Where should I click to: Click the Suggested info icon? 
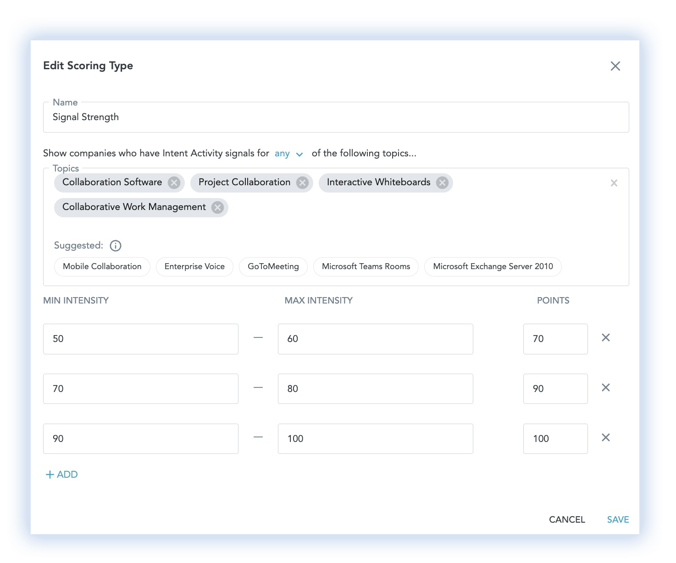coord(116,246)
